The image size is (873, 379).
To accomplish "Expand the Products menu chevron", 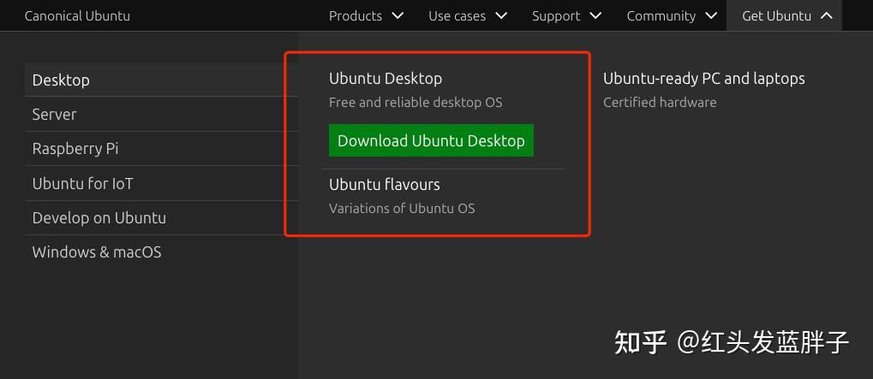I will (398, 15).
